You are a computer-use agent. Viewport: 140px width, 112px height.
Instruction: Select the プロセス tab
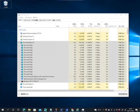click(x=20, y=20)
